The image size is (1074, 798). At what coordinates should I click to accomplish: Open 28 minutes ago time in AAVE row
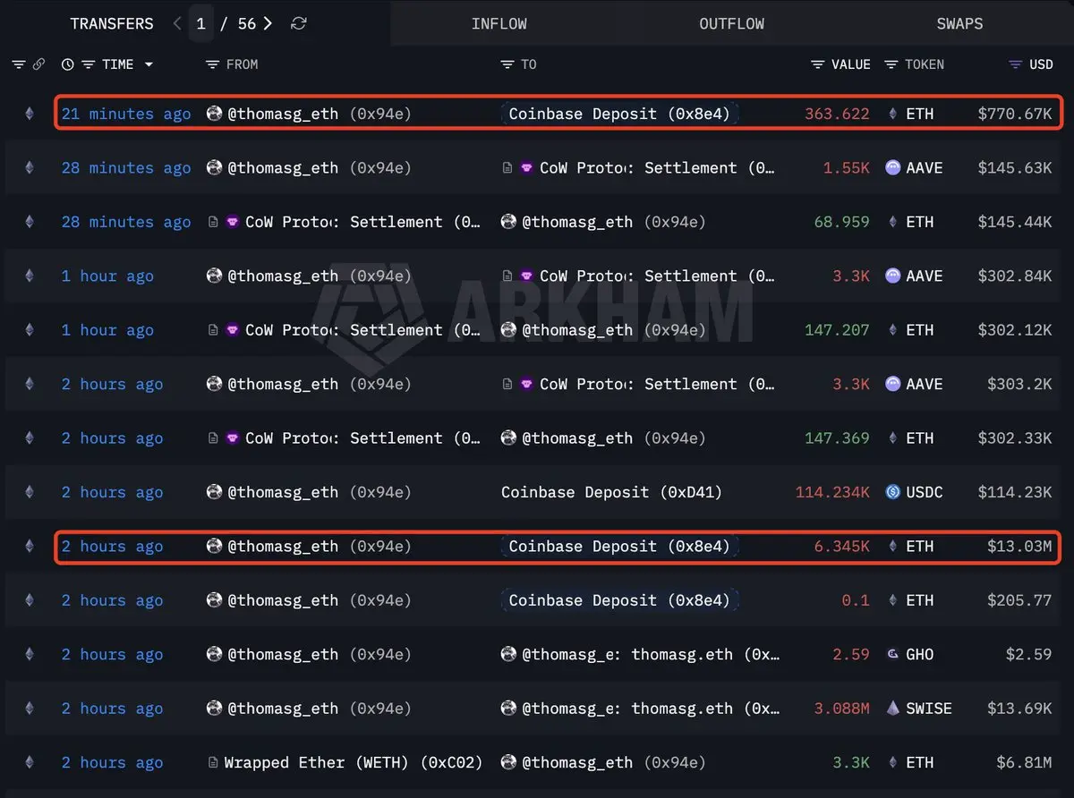click(126, 167)
